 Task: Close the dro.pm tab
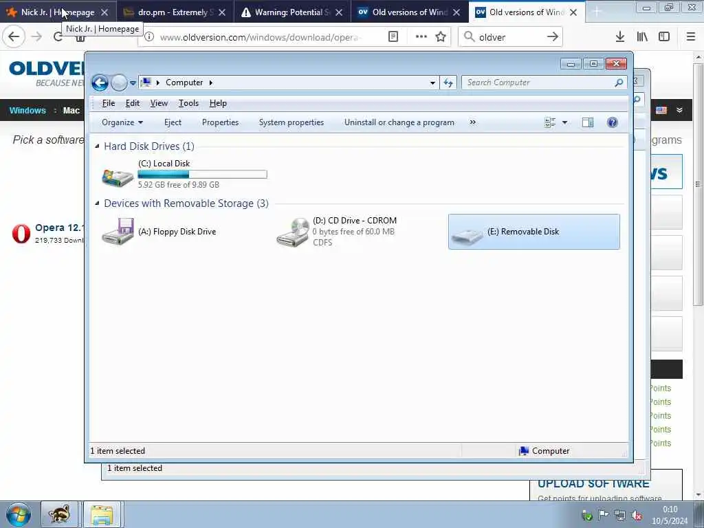click(x=222, y=12)
